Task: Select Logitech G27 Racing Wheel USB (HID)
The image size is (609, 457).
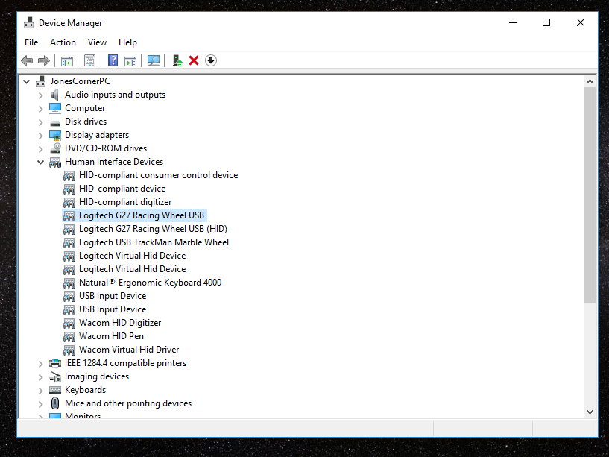Action: click(x=153, y=229)
